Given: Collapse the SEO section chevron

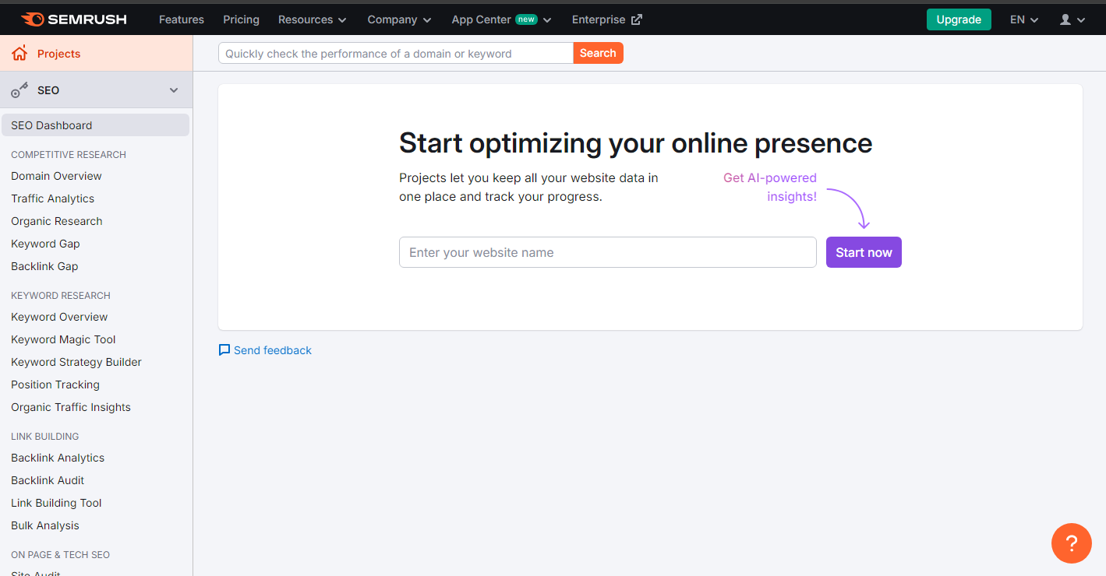Looking at the screenshot, I should click(x=174, y=90).
